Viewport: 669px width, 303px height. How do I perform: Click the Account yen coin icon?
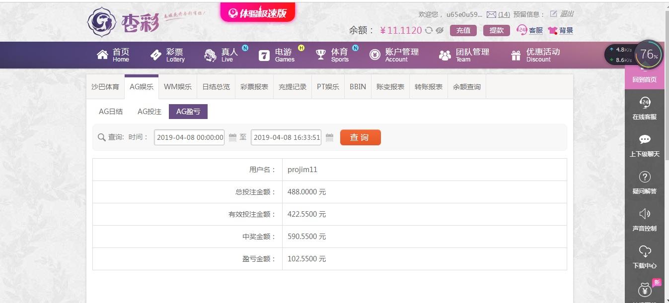375,55
